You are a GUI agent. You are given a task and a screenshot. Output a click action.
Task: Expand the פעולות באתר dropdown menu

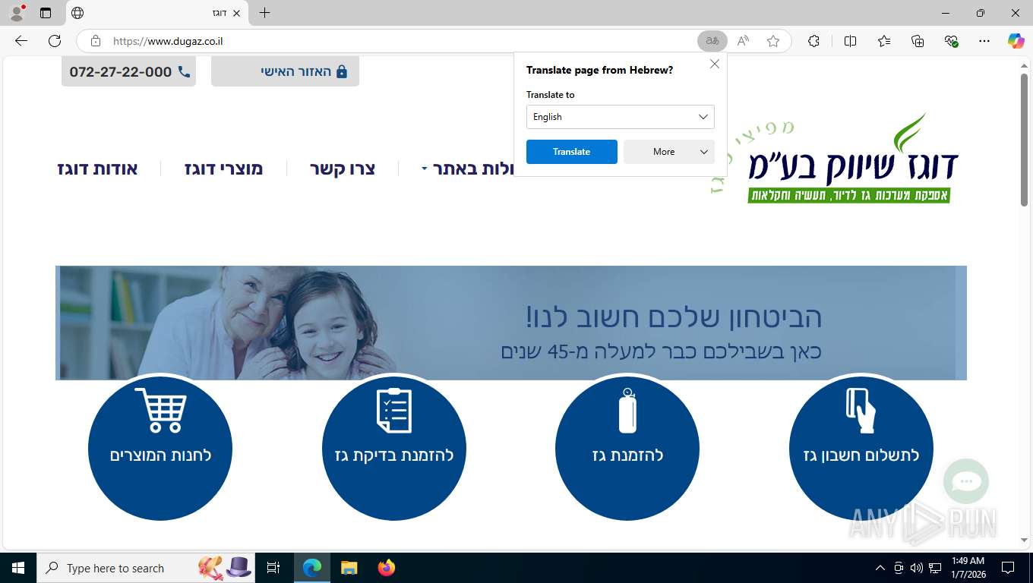(469, 169)
